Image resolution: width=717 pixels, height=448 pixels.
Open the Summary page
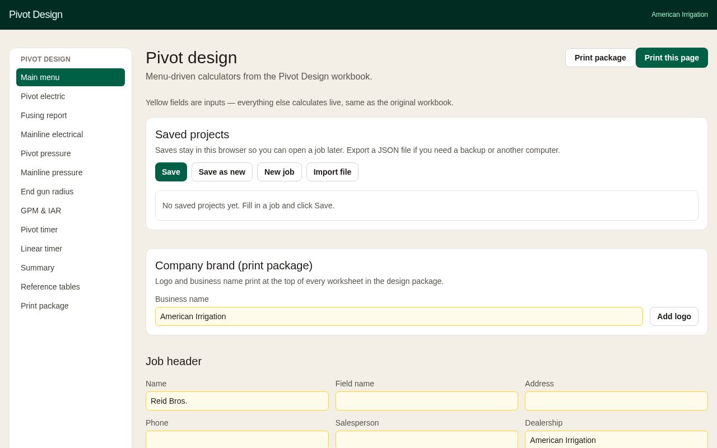71,268
